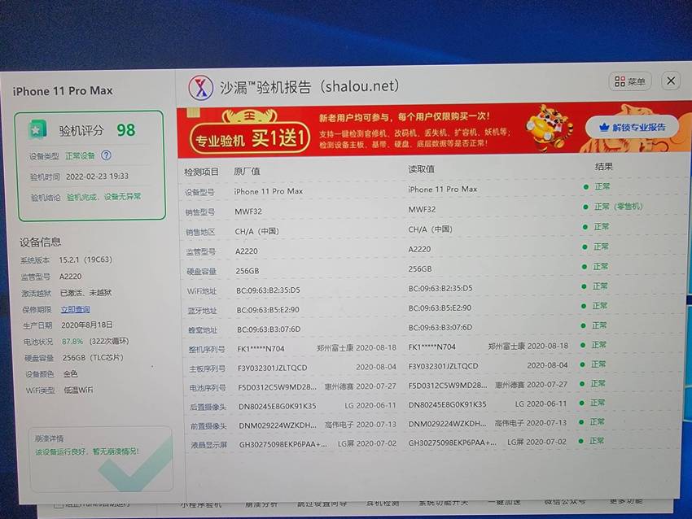The height and width of the screenshot is (519, 692).
Task: Select the message 该设备运行良好，暂无崩溃情况！
Action: tap(87, 451)
